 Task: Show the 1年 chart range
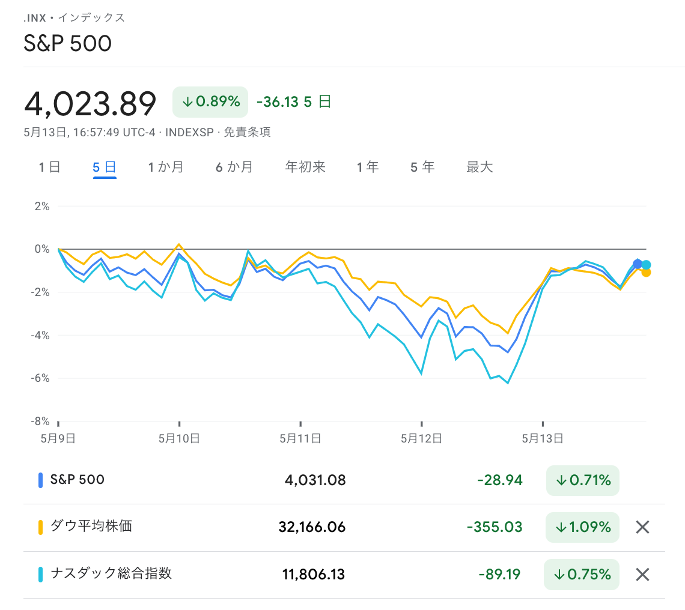click(x=368, y=167)
